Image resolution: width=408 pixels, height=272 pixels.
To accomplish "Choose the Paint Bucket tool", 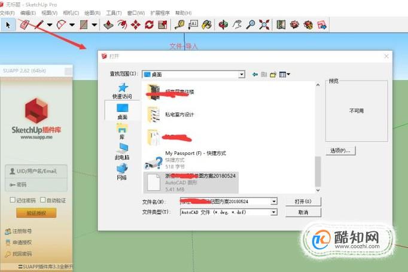I will pos(207,25).
